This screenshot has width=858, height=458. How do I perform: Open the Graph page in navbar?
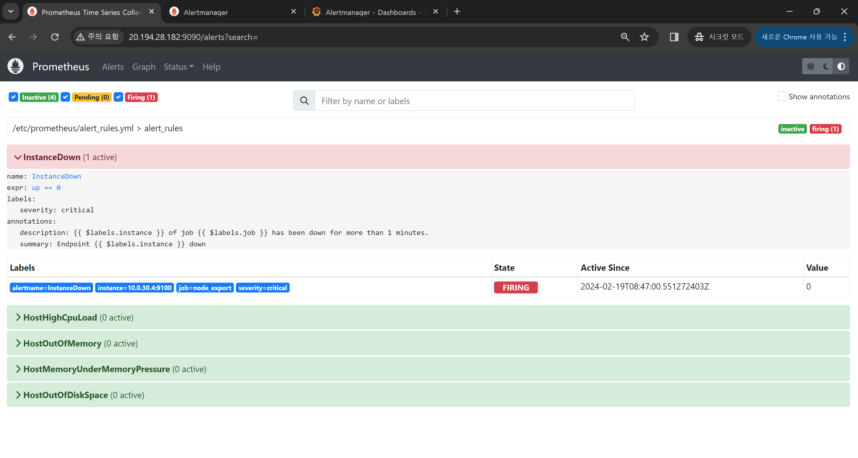pos(143,66)
